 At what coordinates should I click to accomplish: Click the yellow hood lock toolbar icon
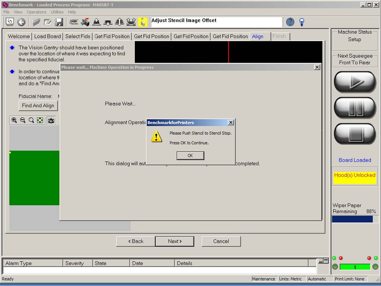pyautogui.click(x=143, y=22)
